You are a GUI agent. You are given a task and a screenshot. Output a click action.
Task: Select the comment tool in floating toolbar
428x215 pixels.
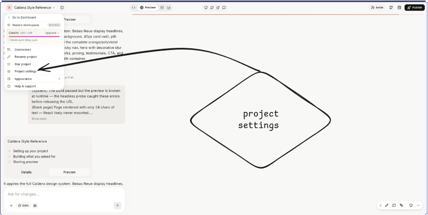[394, 205]
